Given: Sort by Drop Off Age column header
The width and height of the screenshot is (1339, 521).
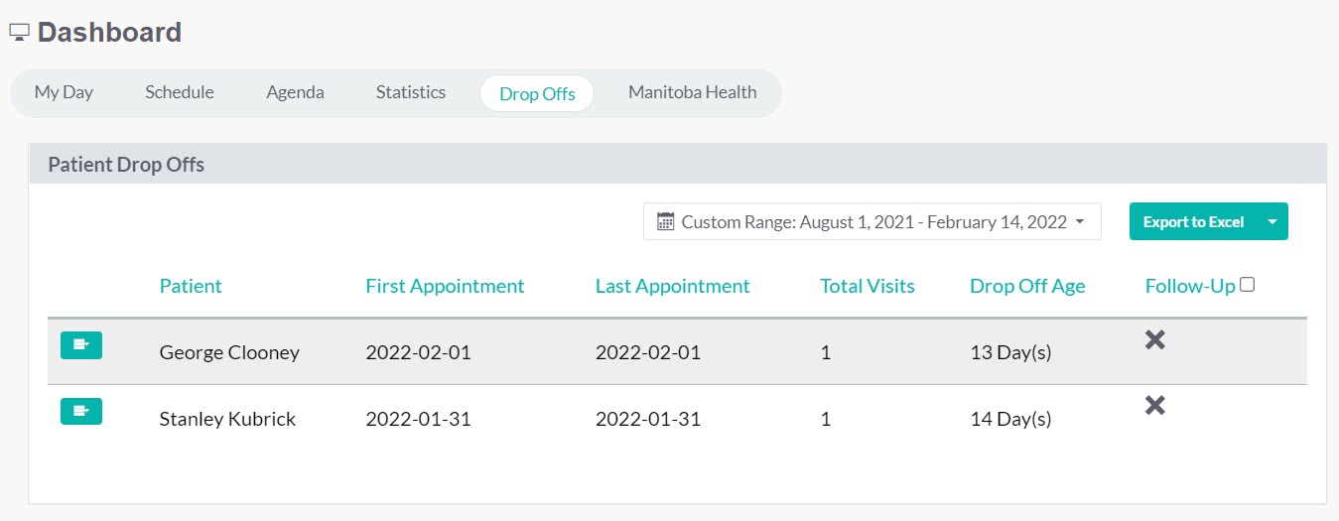Looking at the screenshot, I should pos(1027,286).
